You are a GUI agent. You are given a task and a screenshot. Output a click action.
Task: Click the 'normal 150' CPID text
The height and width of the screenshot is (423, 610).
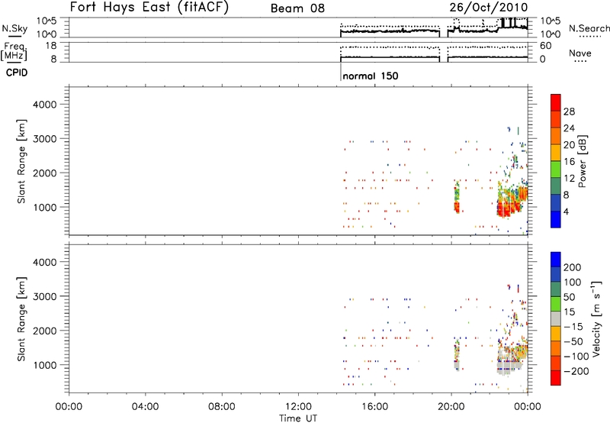pos(371,76)
